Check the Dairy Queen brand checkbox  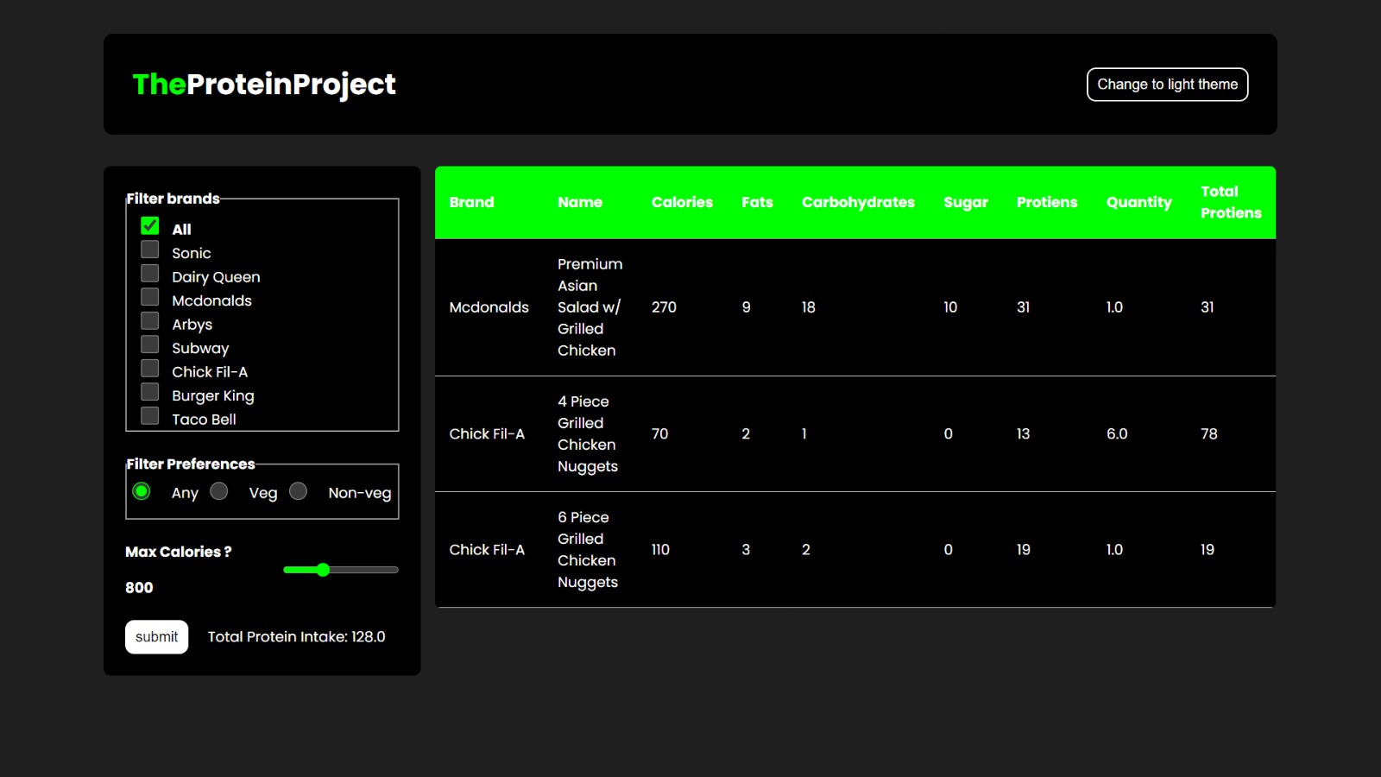[x=150, y=274]
